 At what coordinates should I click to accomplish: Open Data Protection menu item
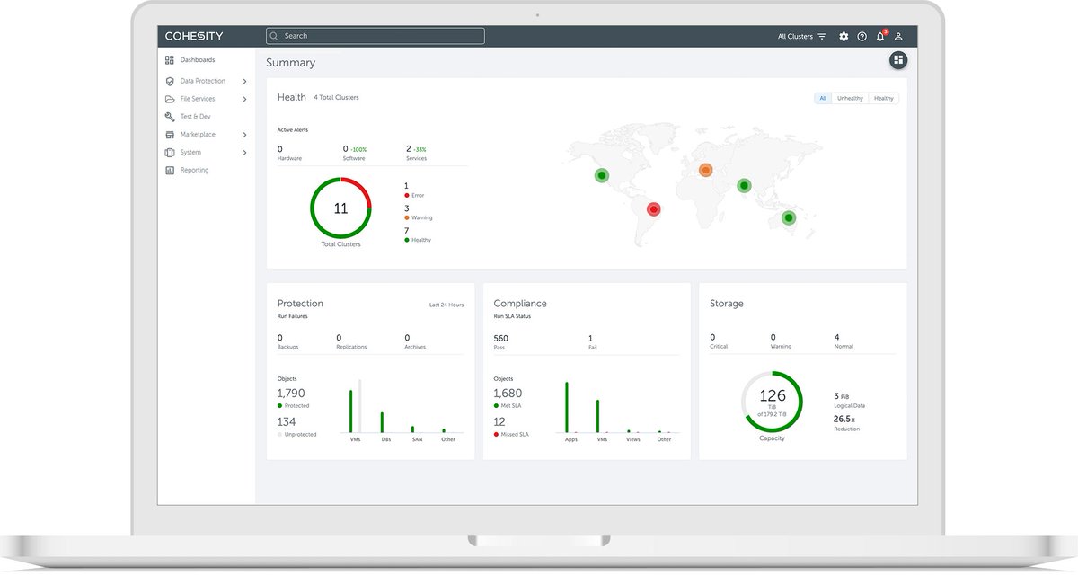point(203,81)
